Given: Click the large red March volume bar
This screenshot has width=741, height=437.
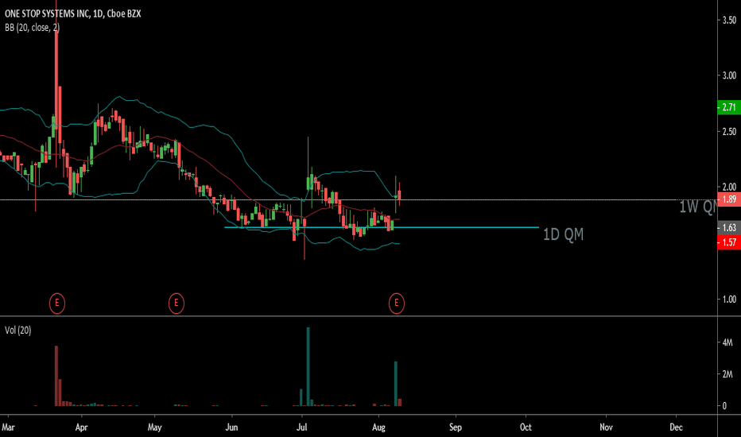Looking at the screenshot, I should tap(56, 376).
